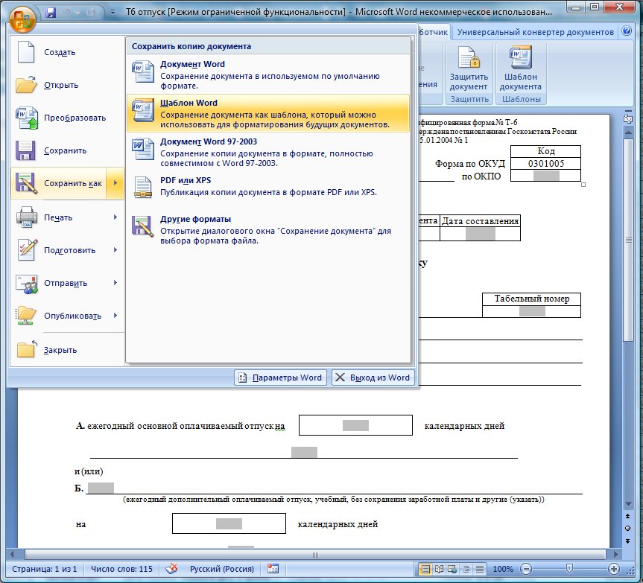Image resolution: width=643 pixels, height=583 pixels.
Task: Switch to Универсальный конвертер документов tab
Action: tap(535, 32)
